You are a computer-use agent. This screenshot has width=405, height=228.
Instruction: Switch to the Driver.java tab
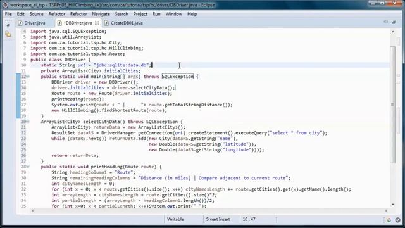(34, 23)
